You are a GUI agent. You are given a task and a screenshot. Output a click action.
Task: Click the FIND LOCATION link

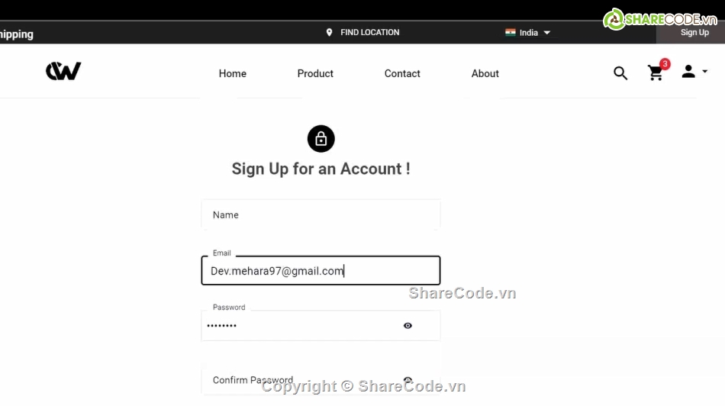370,32
